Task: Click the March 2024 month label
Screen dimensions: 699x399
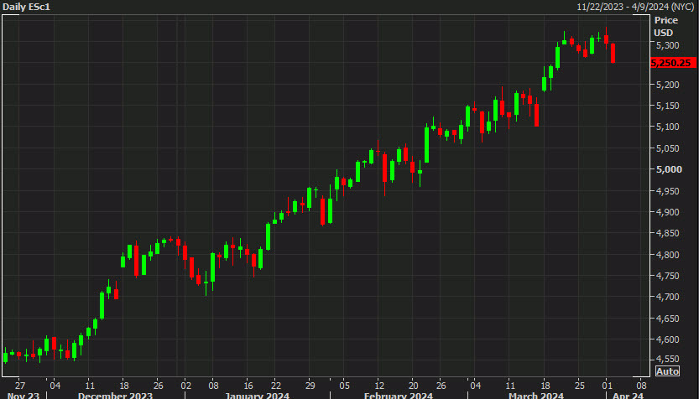Action: point(536,396)
